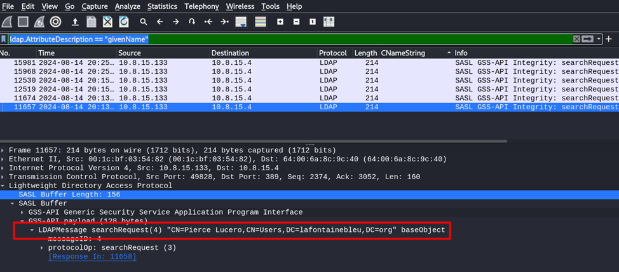Open the Help menu

294,6
